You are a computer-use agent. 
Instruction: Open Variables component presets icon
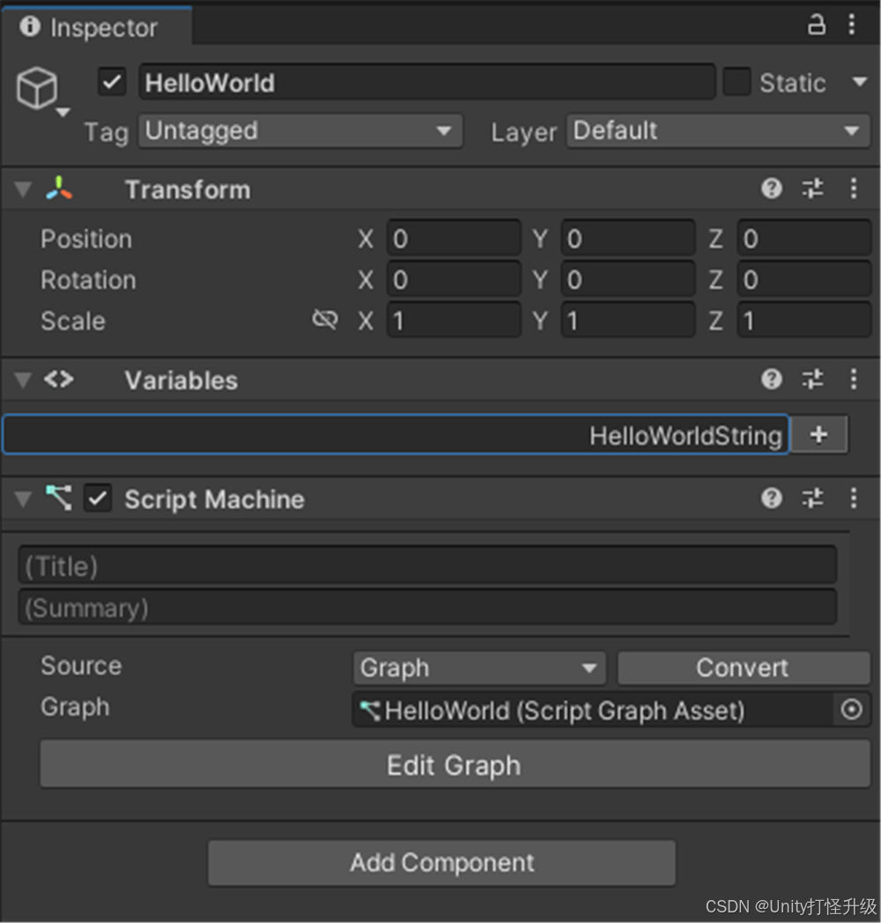813,379
